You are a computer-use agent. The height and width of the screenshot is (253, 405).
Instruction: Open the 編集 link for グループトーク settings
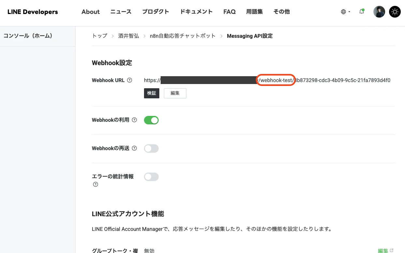tap(383, 250)
